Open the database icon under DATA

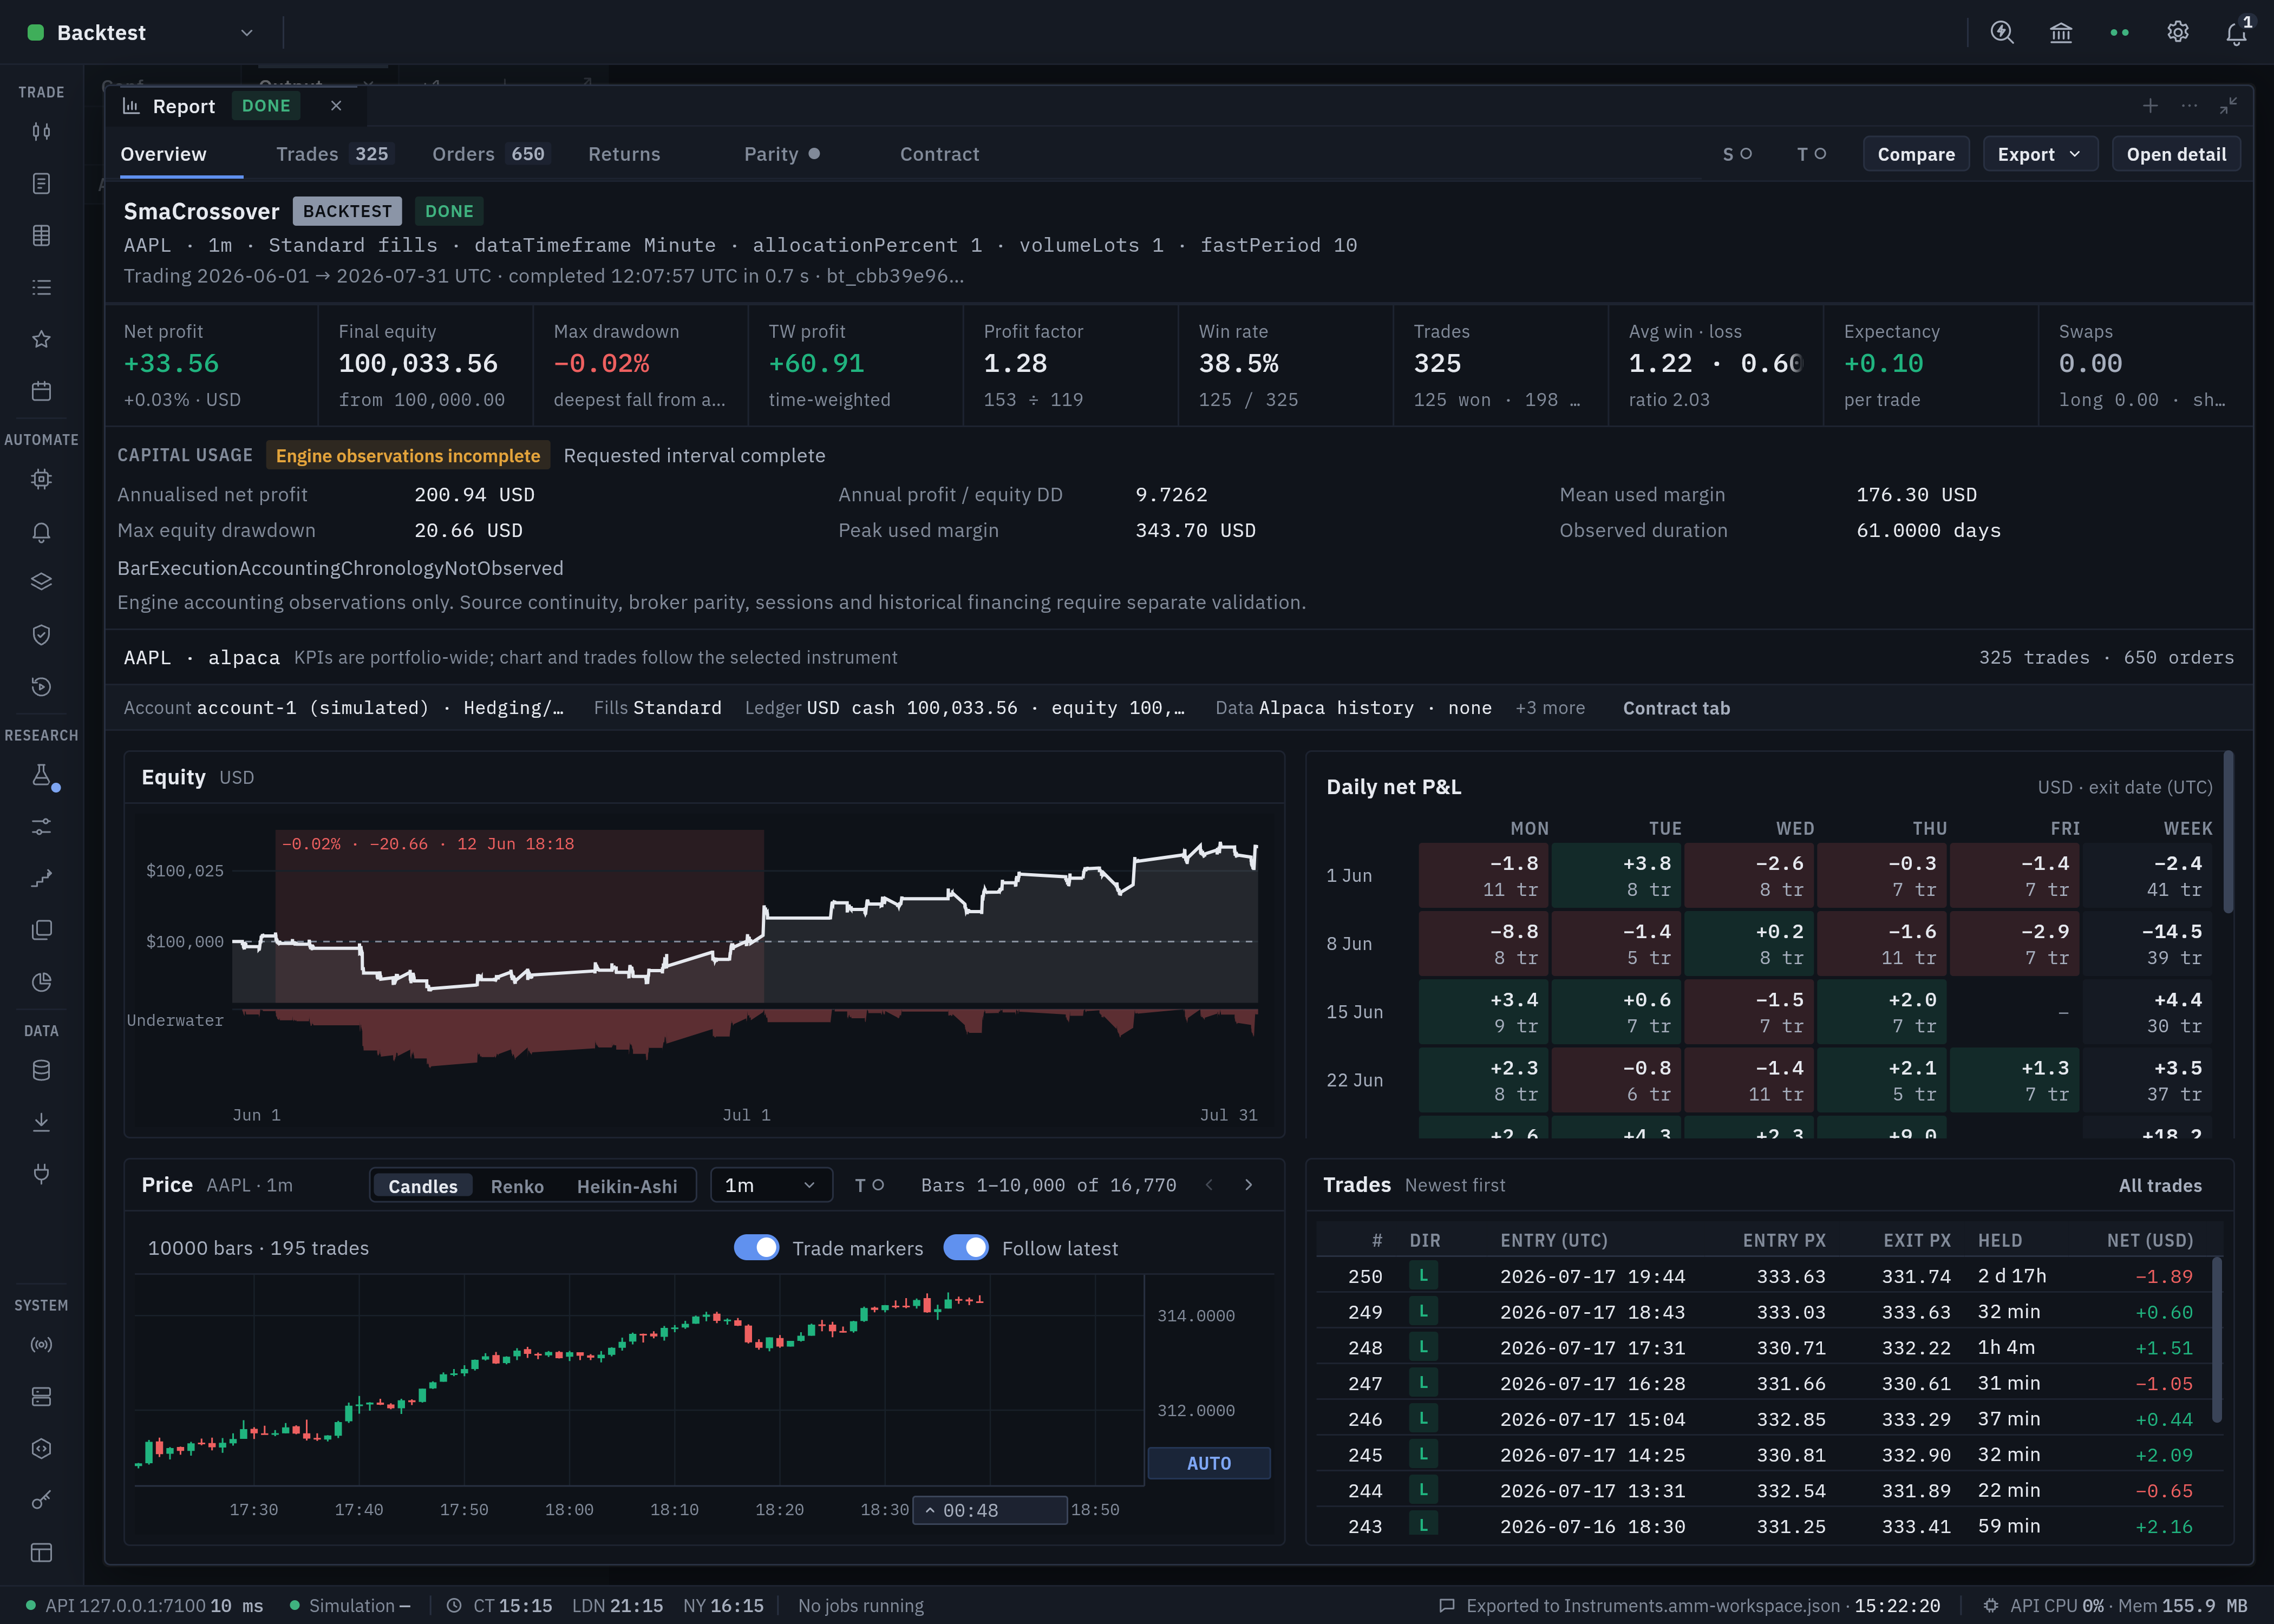coord(41,1071)
